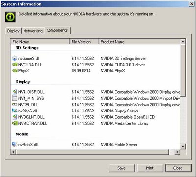Open the Networking tab

click(x=33, y=31)
